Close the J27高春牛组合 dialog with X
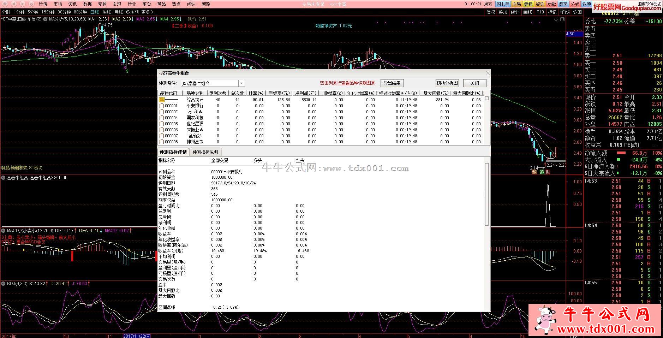 488,73
